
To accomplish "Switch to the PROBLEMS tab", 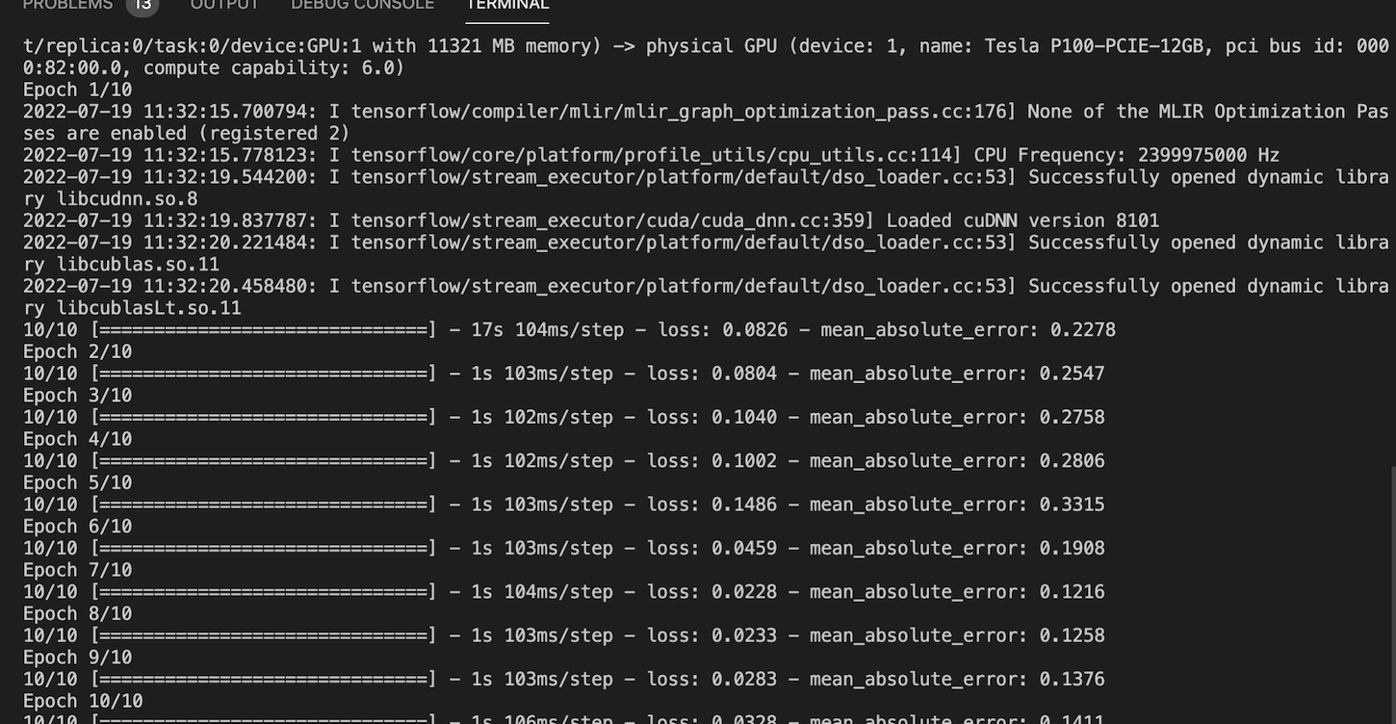I will pos(67,6).
